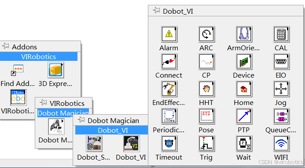The height and width of the screenshot is (168, 305).
Task: Open the Trig signal edge icon
Action: (206, 144)
